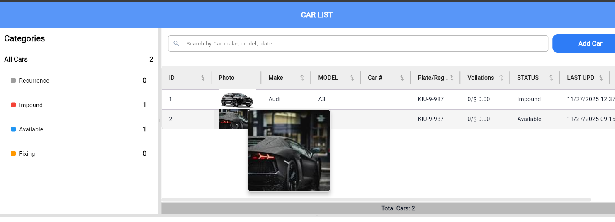This screenshot has height=222, width=615.
Task: Sort table by ID column arrows
Action: [203, 78]
